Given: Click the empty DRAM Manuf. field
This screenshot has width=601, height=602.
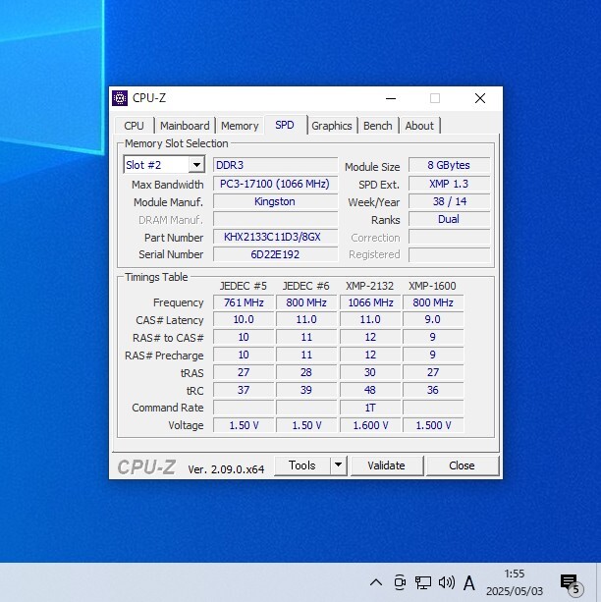Looking at the screenshot, I should (275, 219).
